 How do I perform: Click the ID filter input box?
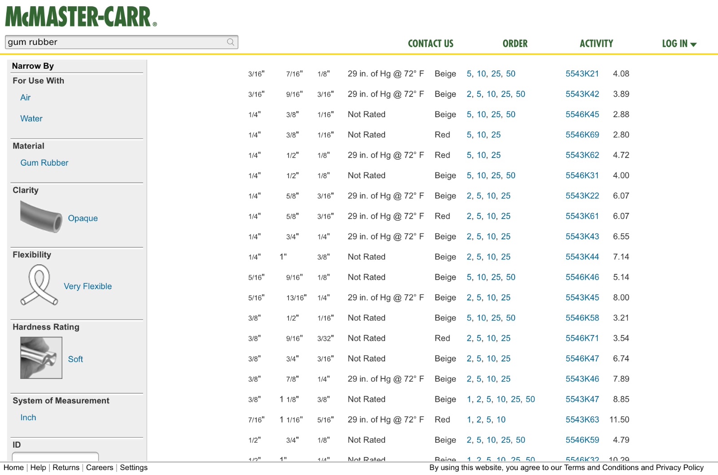[55, 456]
